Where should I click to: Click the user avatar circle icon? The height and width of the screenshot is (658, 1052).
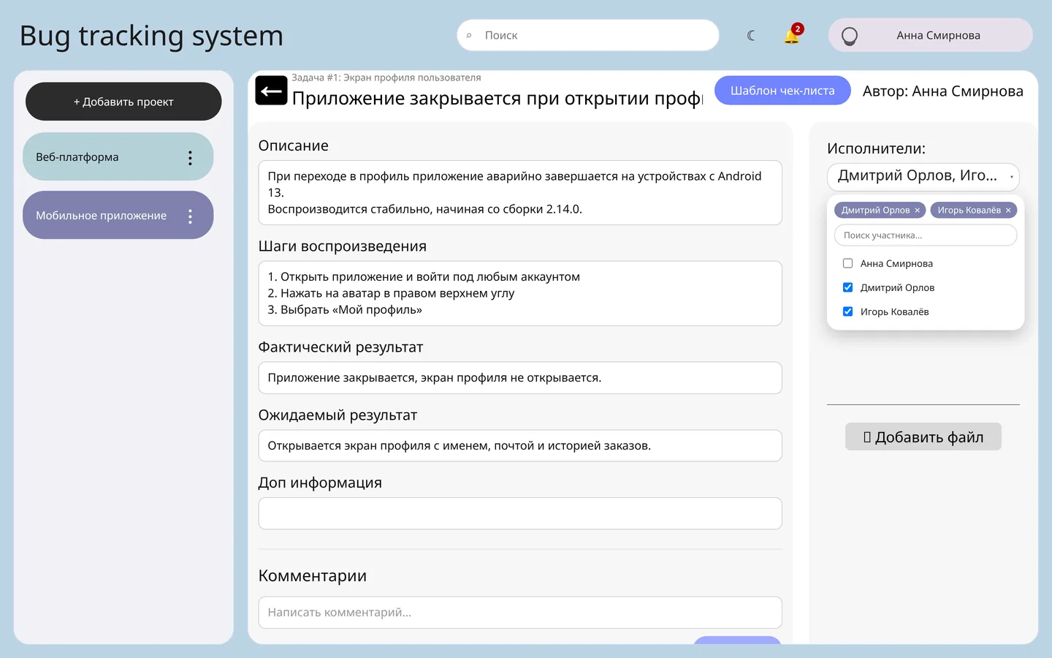click(849, 35)
